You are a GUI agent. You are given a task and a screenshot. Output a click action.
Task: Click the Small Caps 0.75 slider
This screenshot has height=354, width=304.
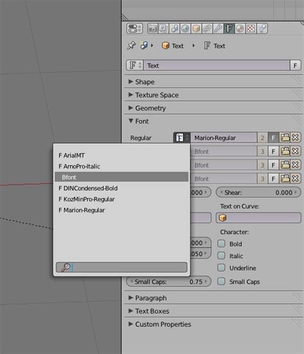click(x=169, y=282)
